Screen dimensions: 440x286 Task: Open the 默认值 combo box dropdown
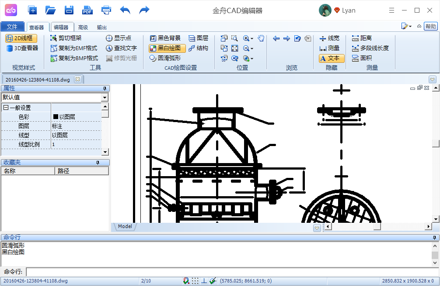pos(105,97)
